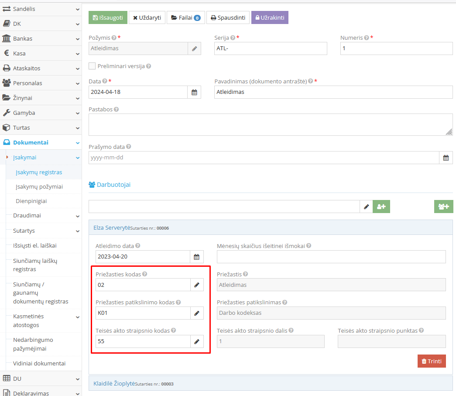The width and height of the screenshot is (456, 396).
Task: Click pencil icon next to Požymis field
Action: point(195,48)
